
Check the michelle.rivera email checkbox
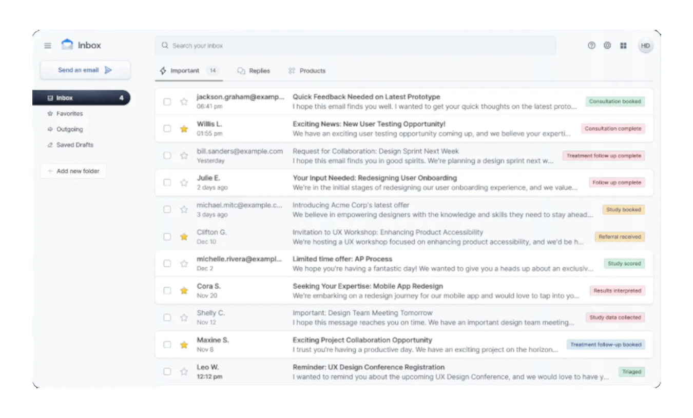click(x=167, y=264)
